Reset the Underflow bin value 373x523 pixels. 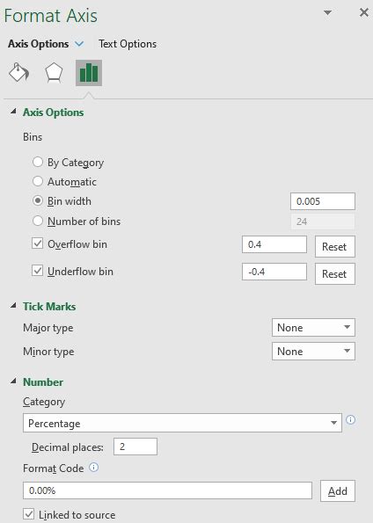335,274
